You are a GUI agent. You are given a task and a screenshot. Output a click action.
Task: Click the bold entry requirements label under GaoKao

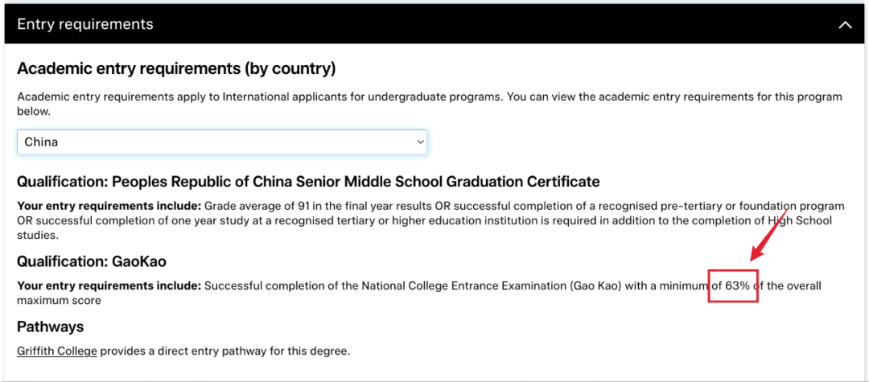pyautogui.click(x=109, y=286)
